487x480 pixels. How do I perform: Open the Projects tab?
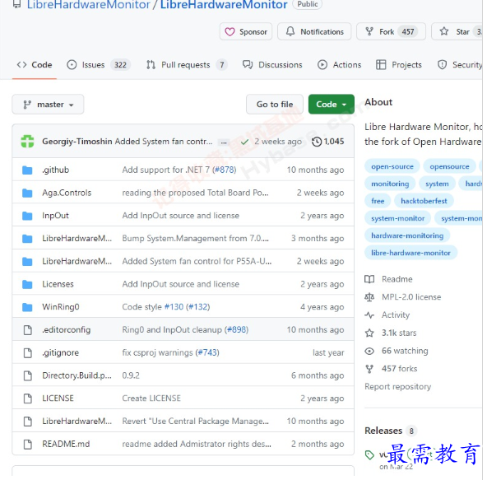tap(399, 65)
